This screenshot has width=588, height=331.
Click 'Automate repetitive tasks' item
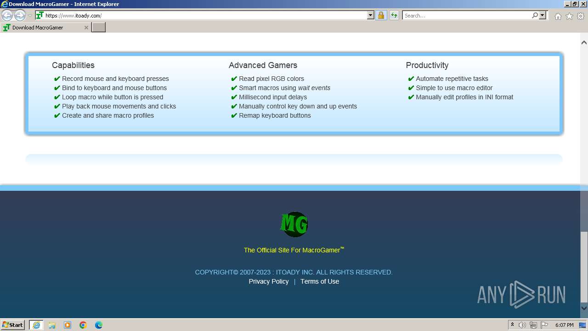tap(452, 79)
